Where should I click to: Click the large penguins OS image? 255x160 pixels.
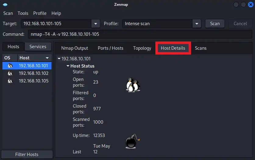click(133, 85)
